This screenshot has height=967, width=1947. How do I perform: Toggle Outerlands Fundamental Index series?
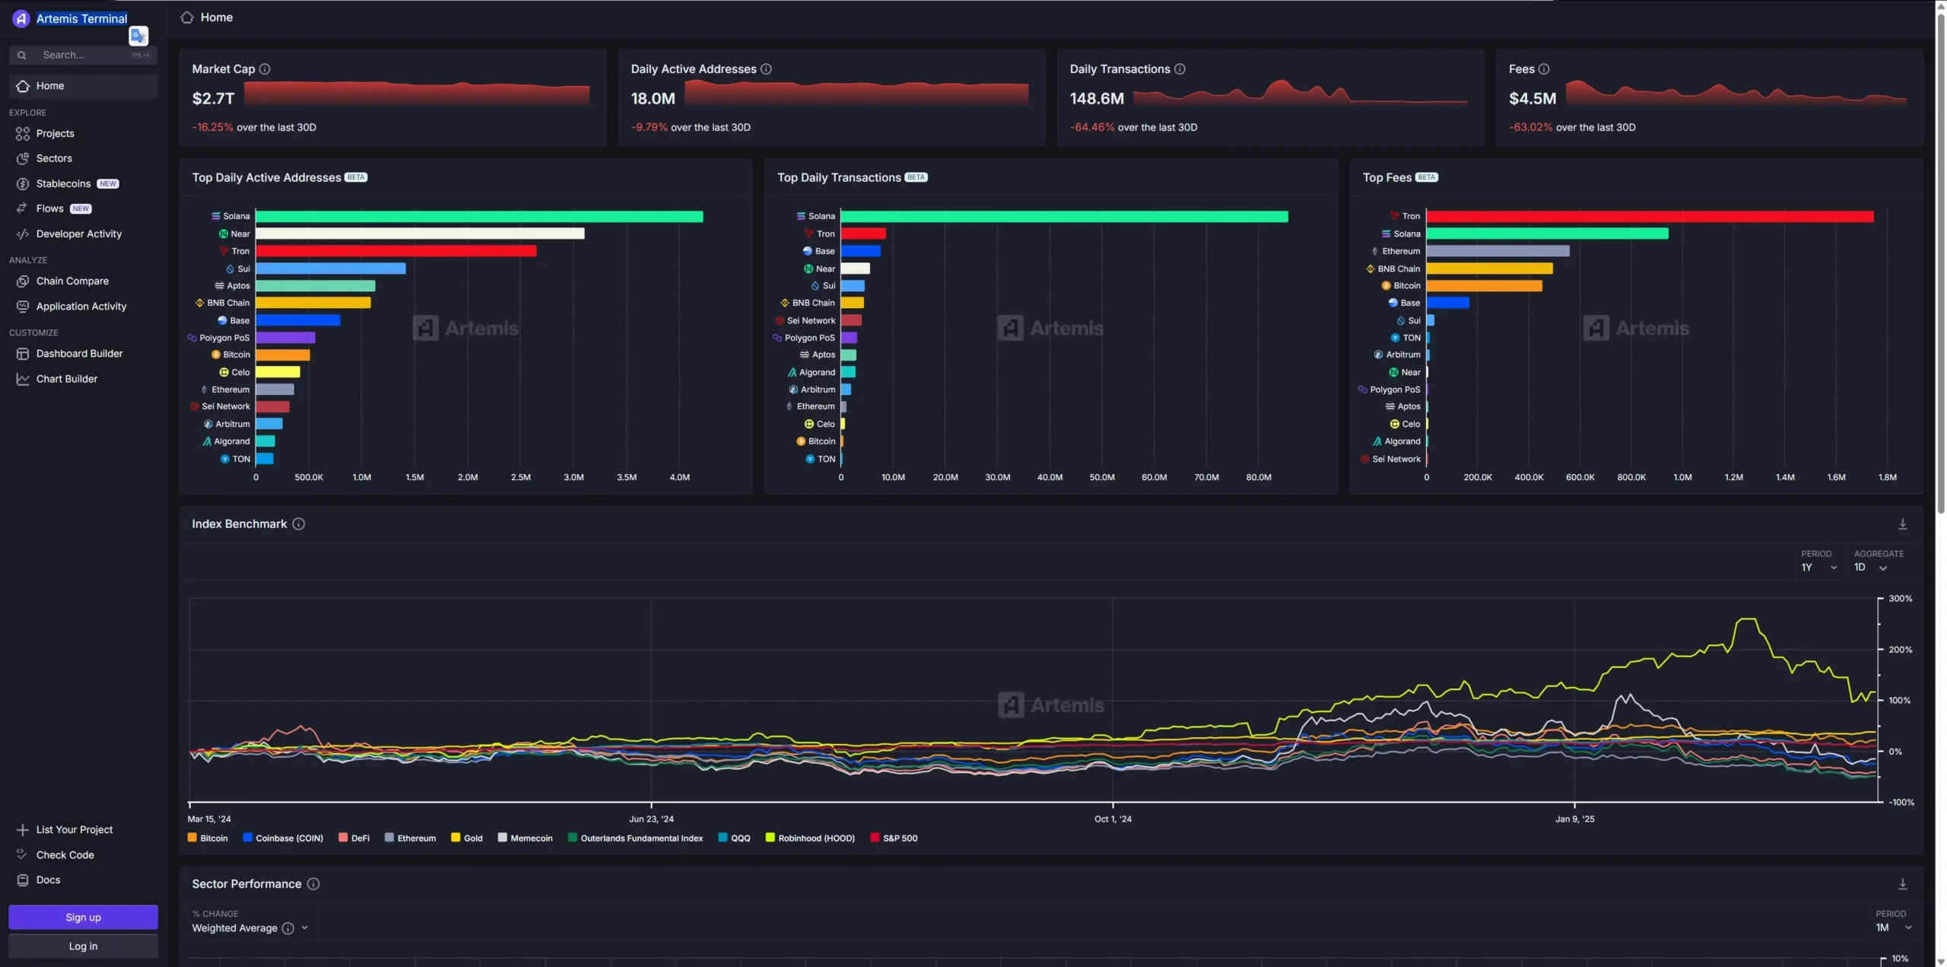point(636,838)
